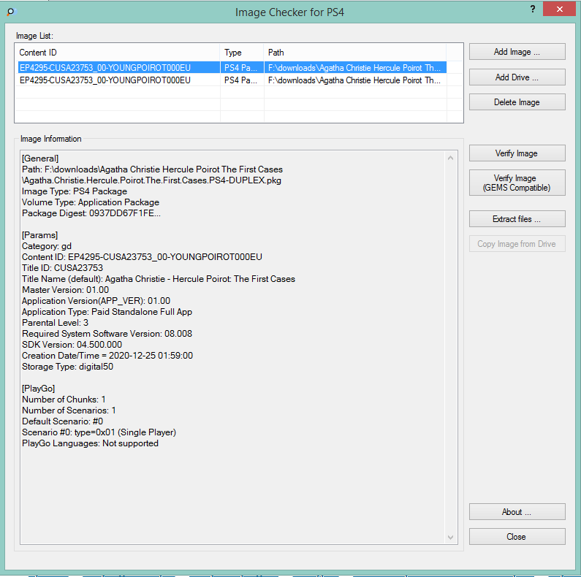Click the Parental Level: 3 line
The width and height of the screenshot is (581, 577).
coord(56,323)
